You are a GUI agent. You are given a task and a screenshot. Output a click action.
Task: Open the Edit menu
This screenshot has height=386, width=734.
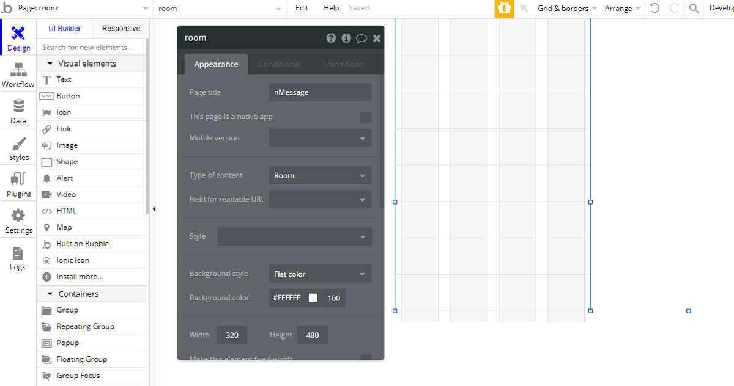(302, 9)
